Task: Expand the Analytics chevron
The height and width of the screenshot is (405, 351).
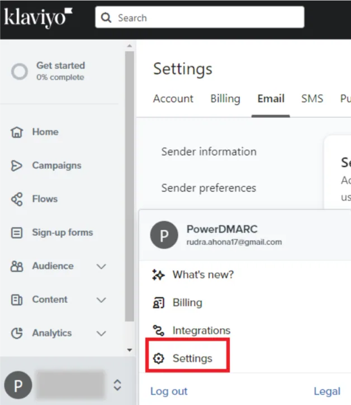Action: click(101, 333)
